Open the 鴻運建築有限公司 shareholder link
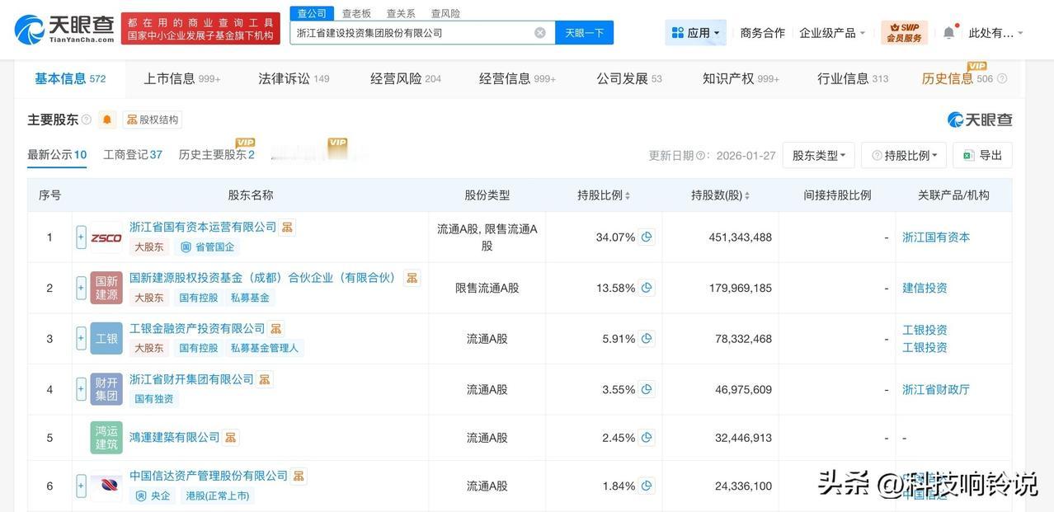Image resolution: width=1054 pixels, height=512 pixels. coord(175,437)
